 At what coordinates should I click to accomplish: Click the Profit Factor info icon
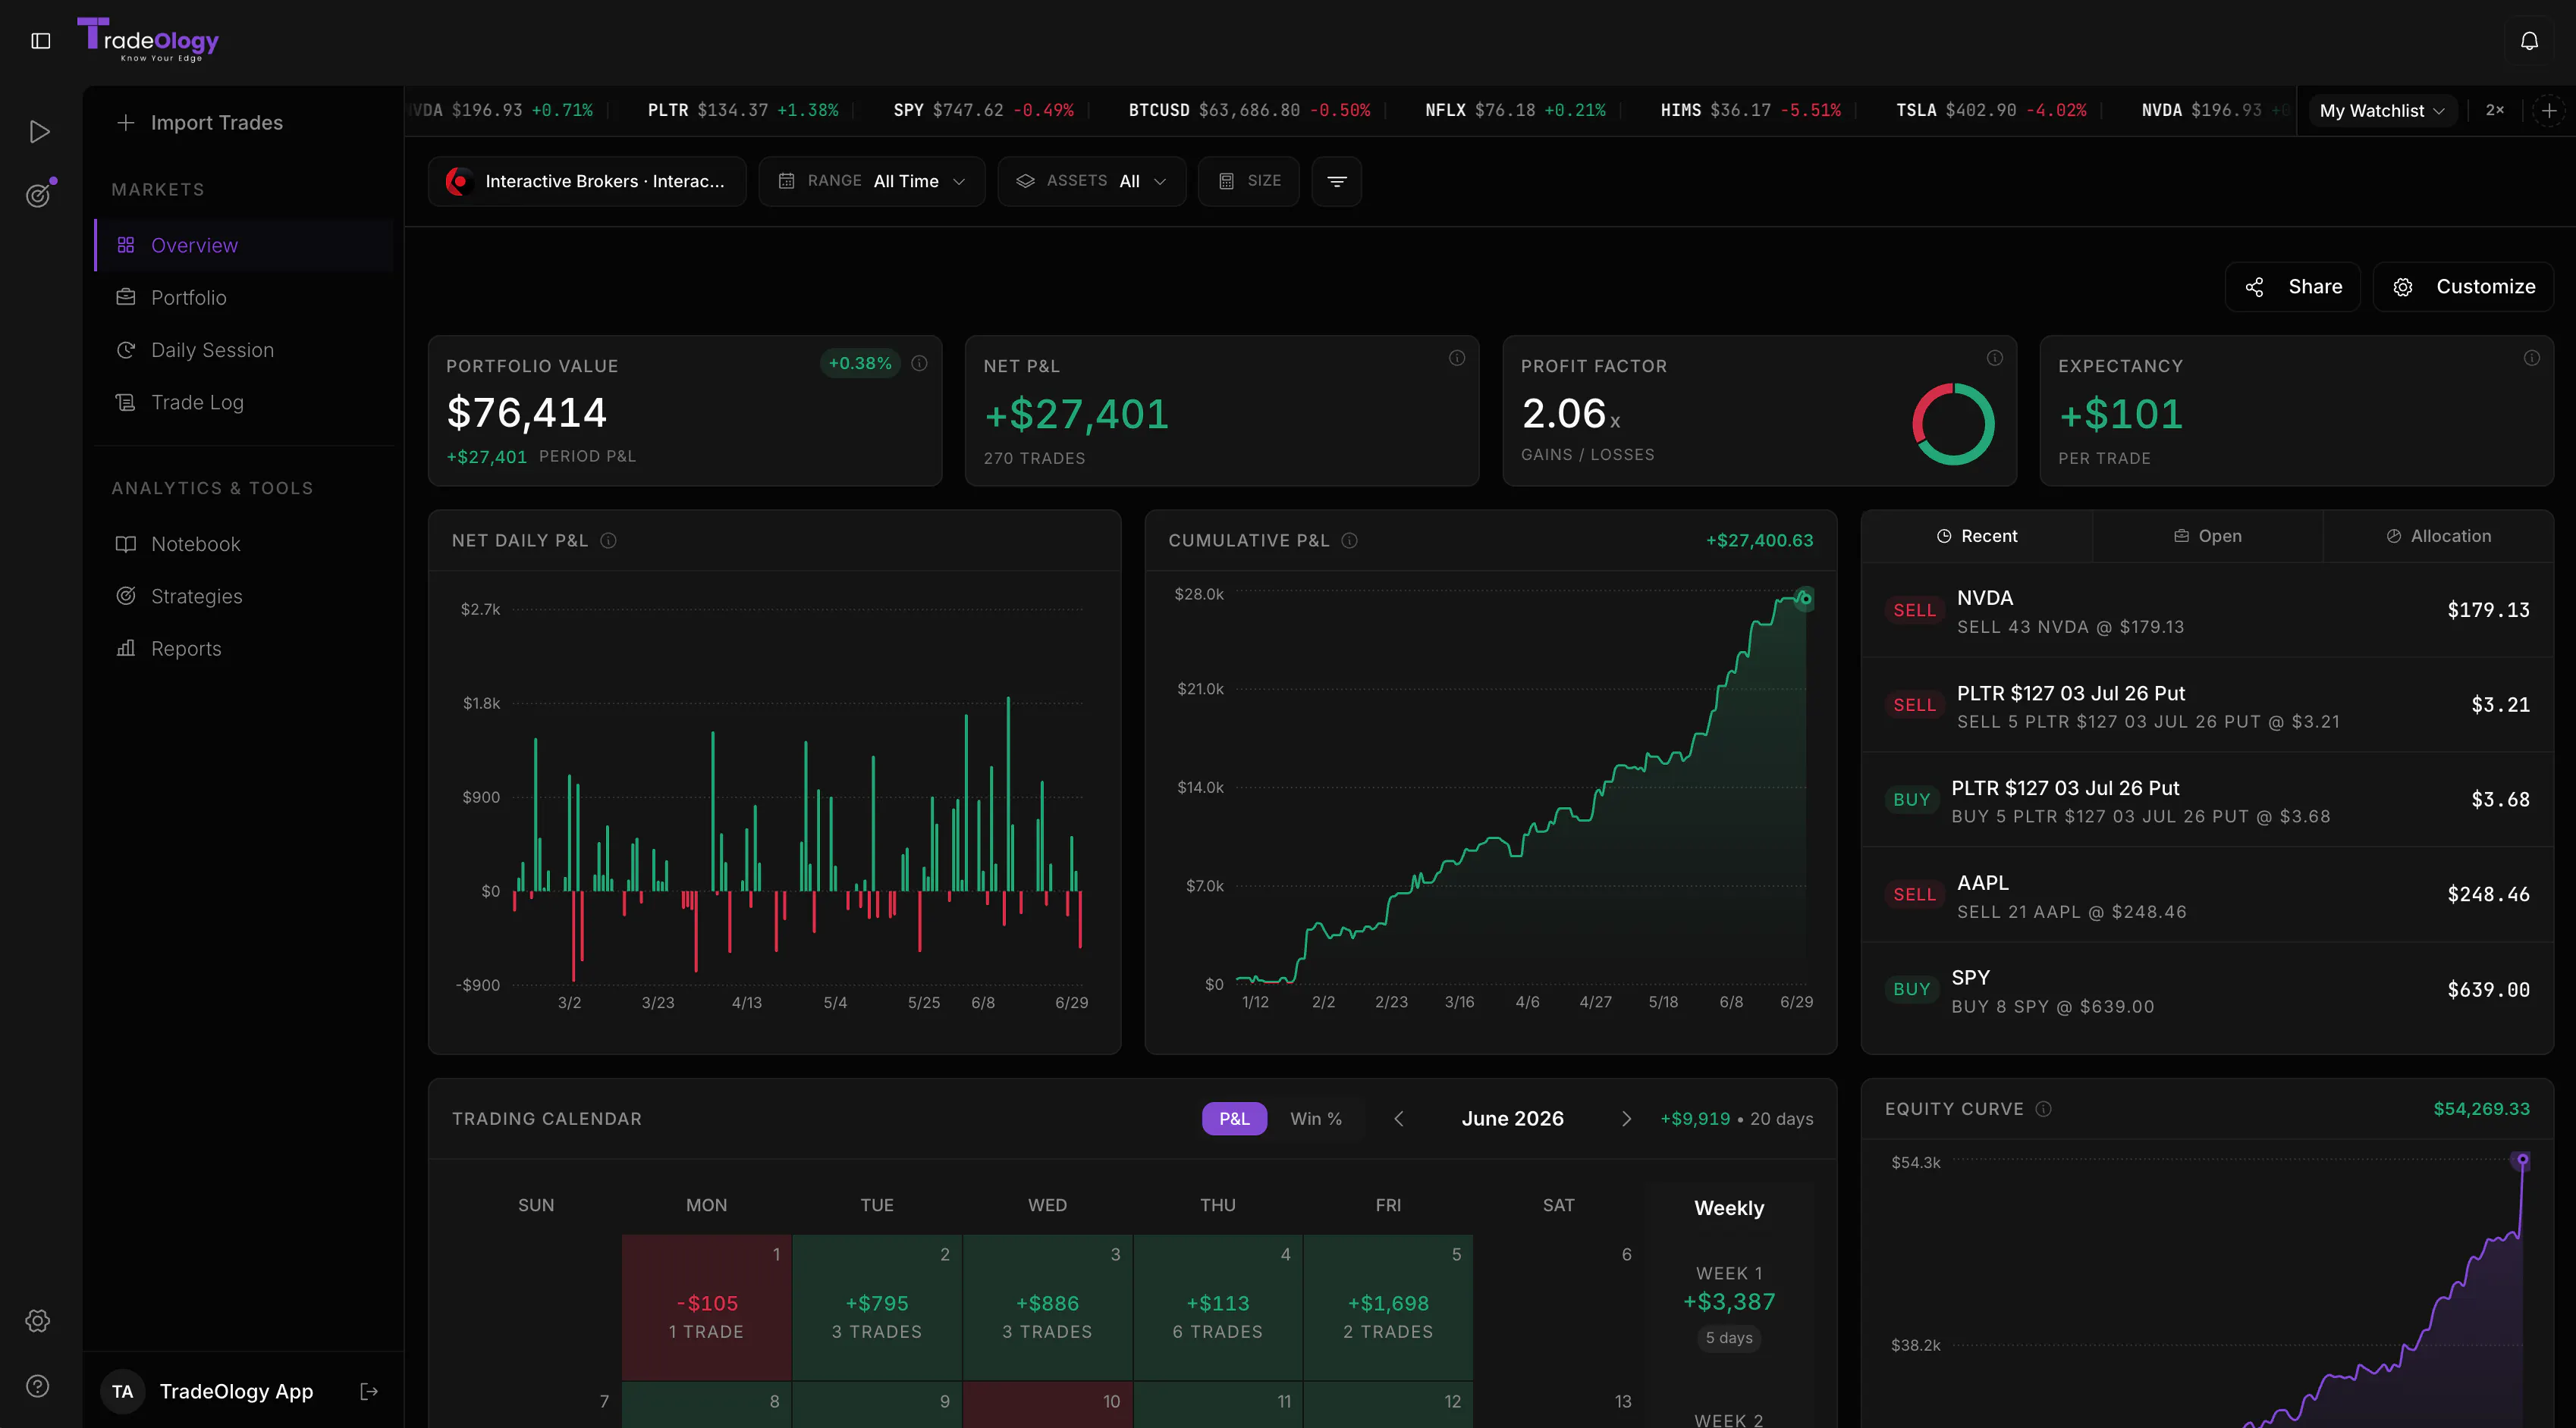click(1994, 358)
